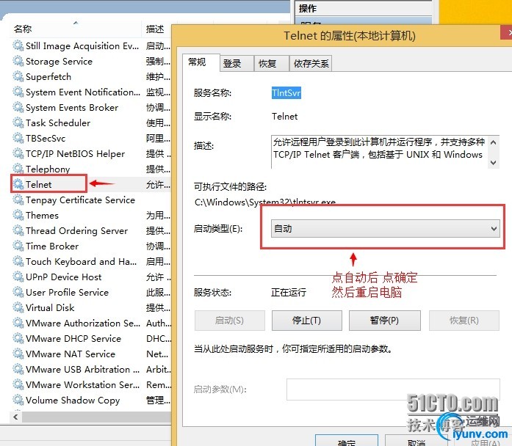
Task: Click the 启动参数 input field
Action: coord(393,390)
